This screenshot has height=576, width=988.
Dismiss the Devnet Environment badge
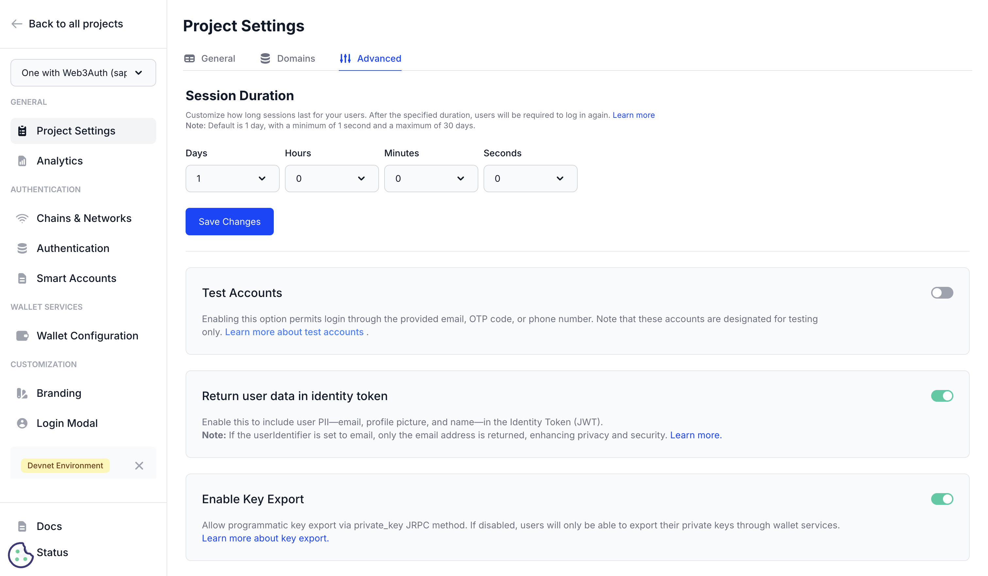coord(139,466)
